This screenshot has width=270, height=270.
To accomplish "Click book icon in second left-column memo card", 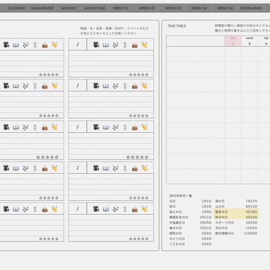I will tap(16, 86).
